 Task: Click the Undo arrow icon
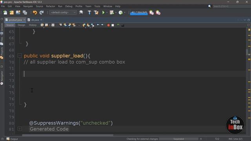[x=35, y=13]
